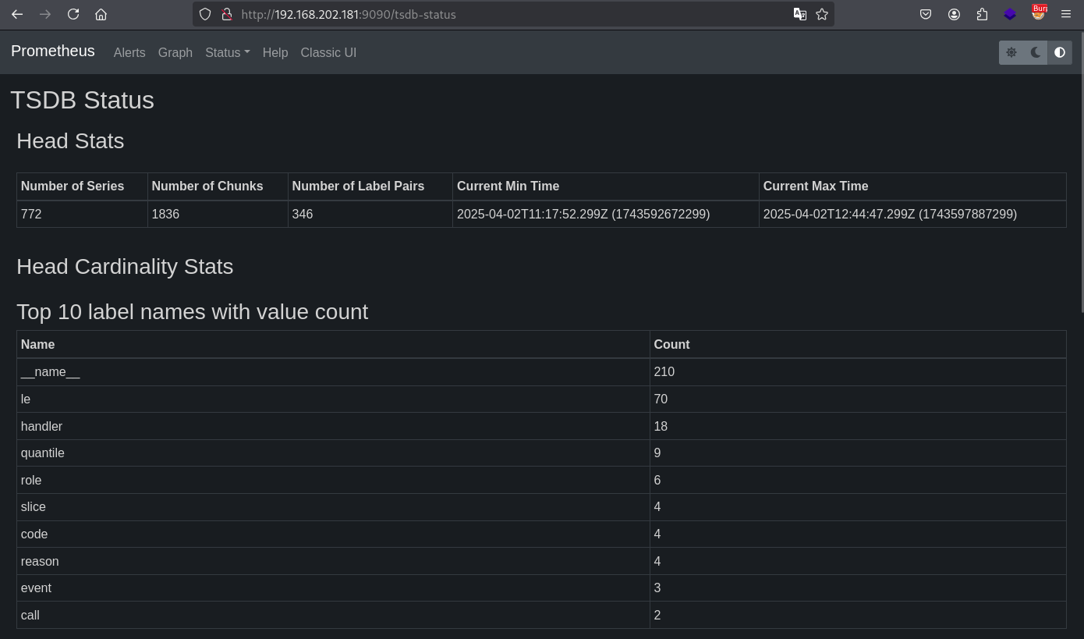Click the call label row
The width and height of the screenshot is (1084, 639).
[x=541, y=615]
